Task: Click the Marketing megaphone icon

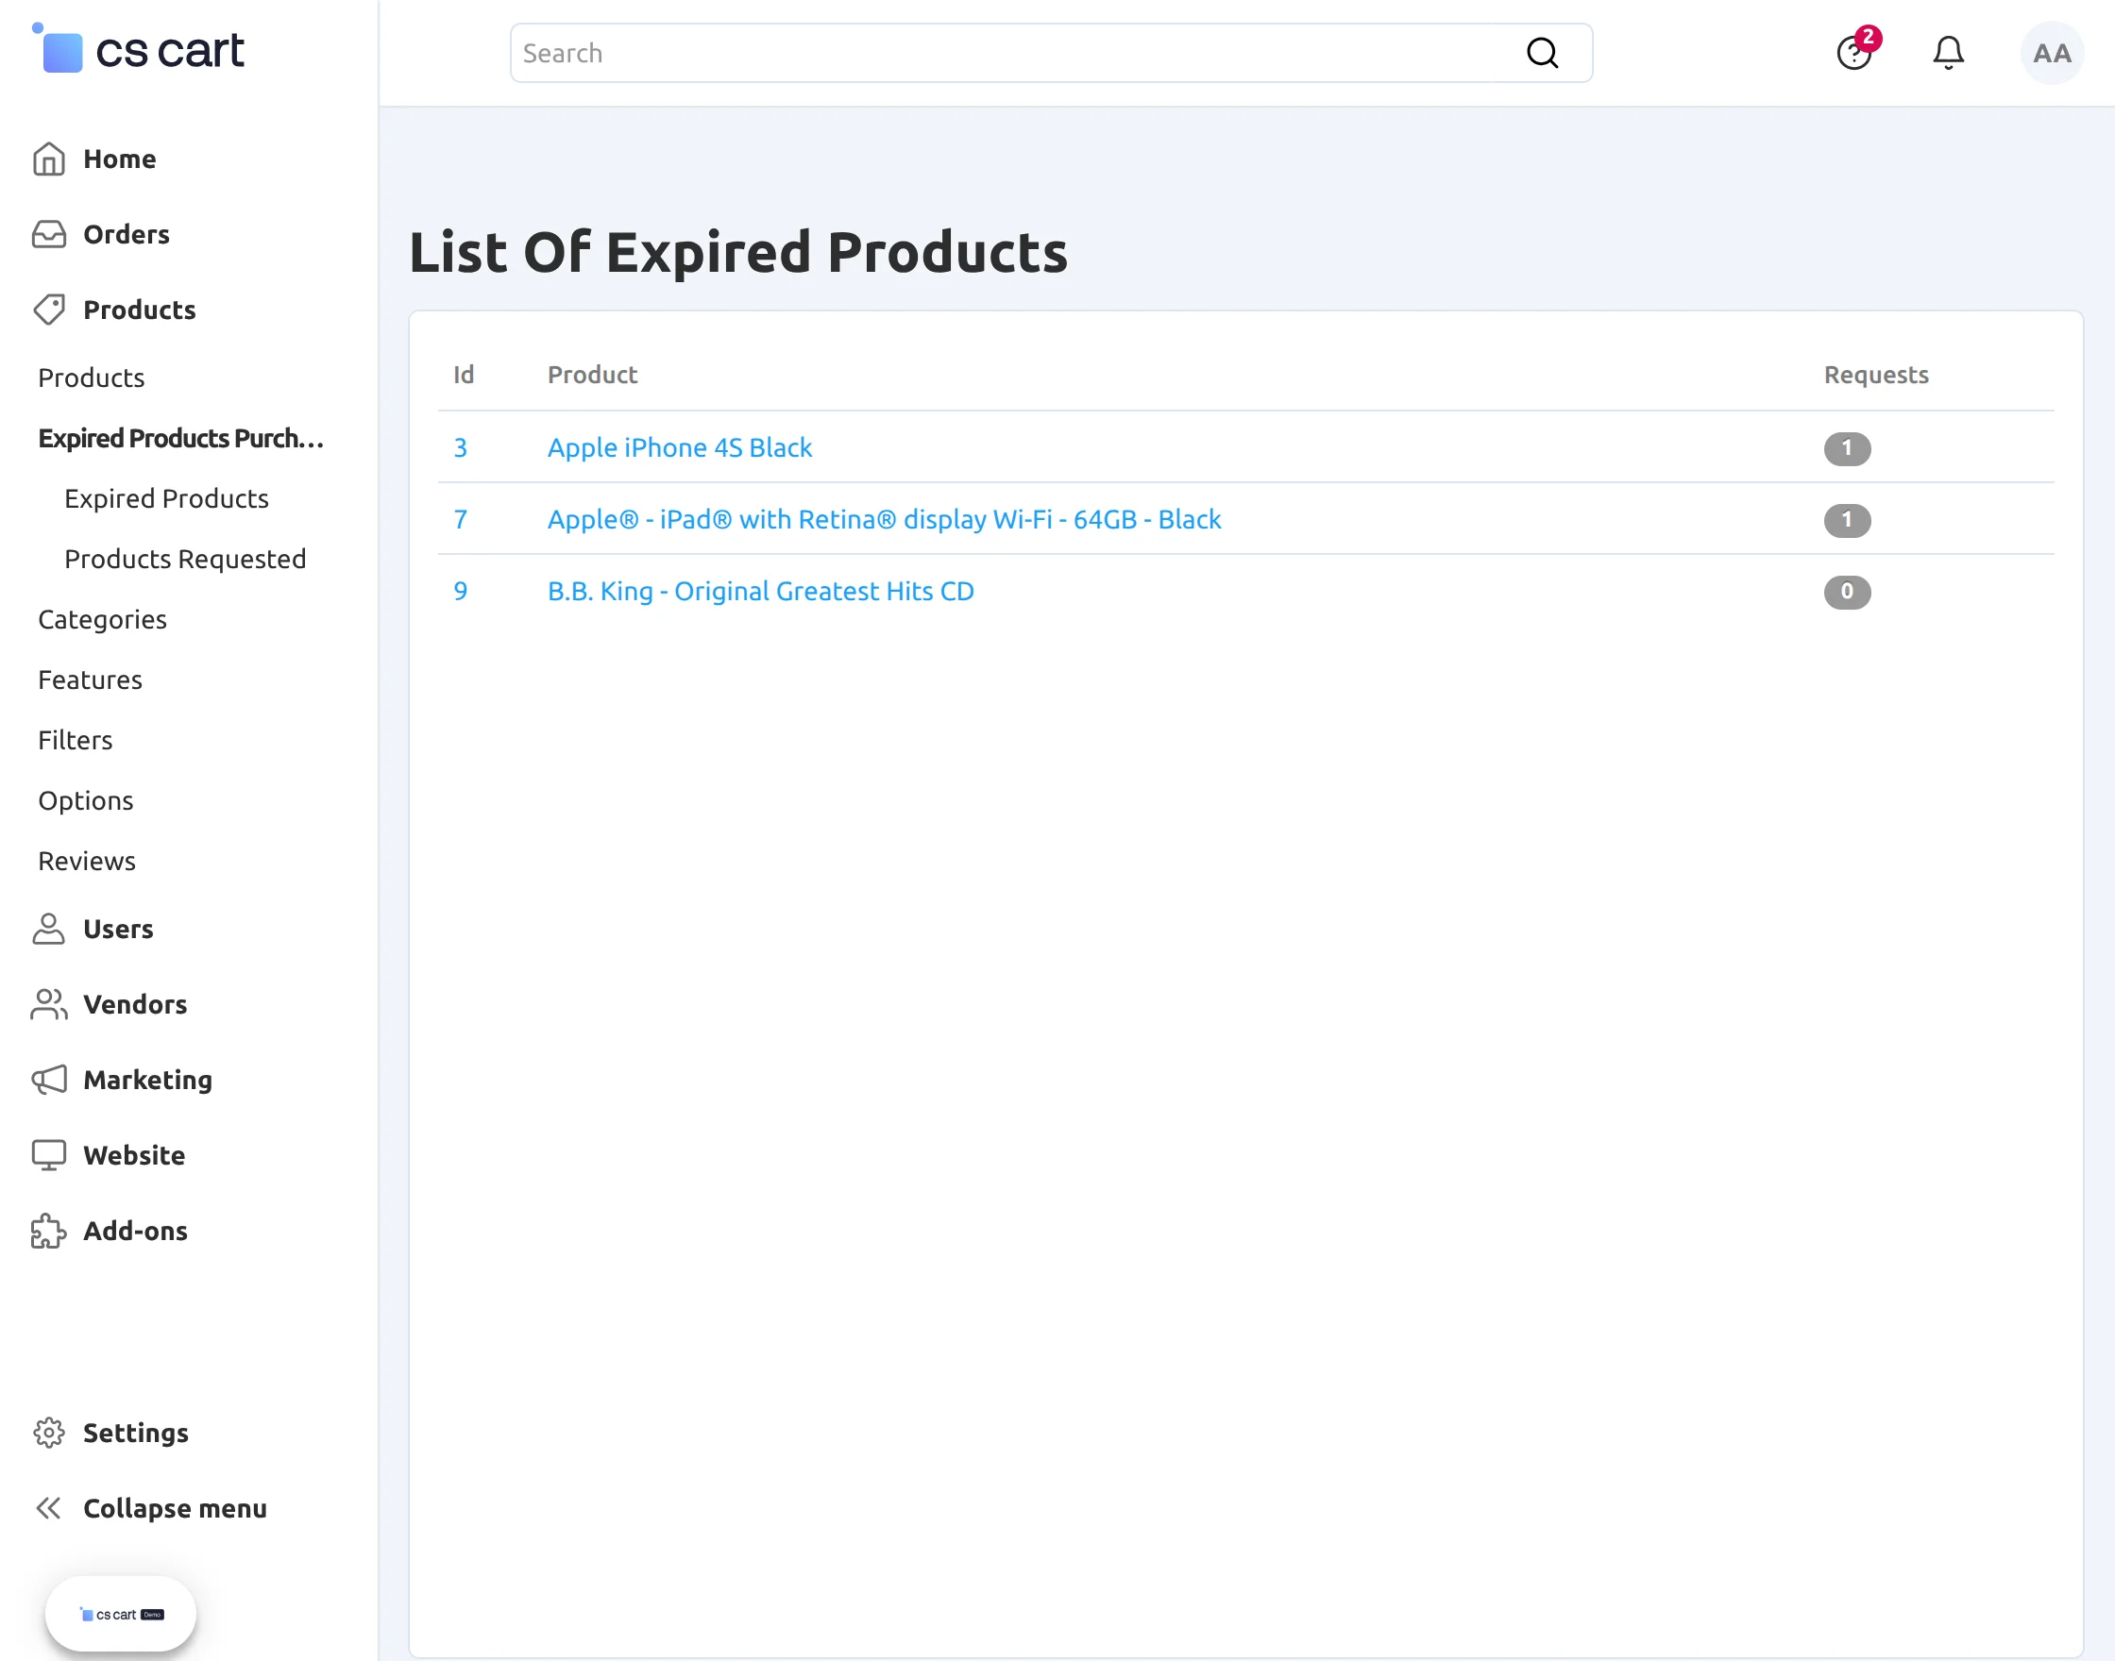Action: (x=49, y=1080)
